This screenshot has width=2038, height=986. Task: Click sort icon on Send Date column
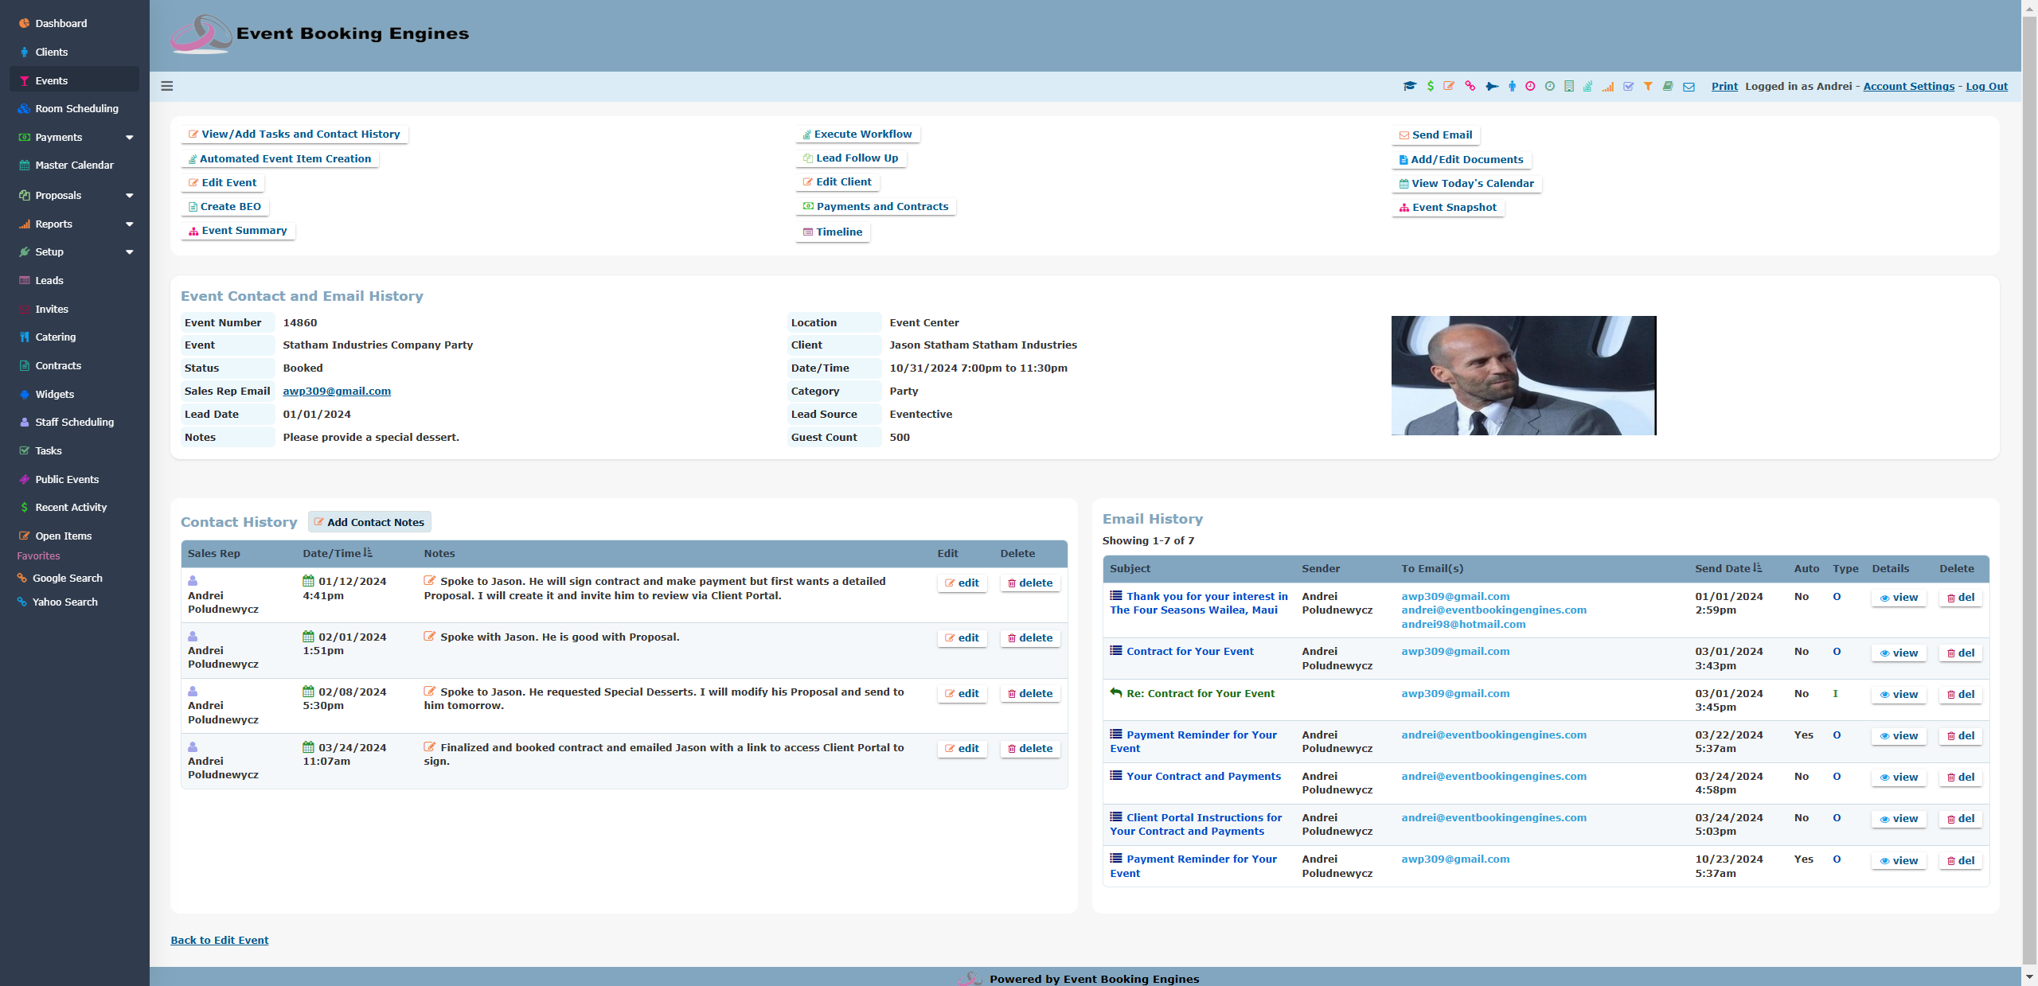(x=1758, y=567)
